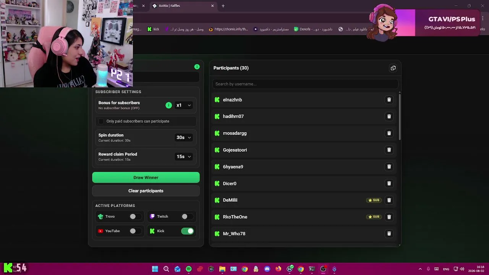
Task: Open the terminal from the taskbar
Action: (312, 269)
